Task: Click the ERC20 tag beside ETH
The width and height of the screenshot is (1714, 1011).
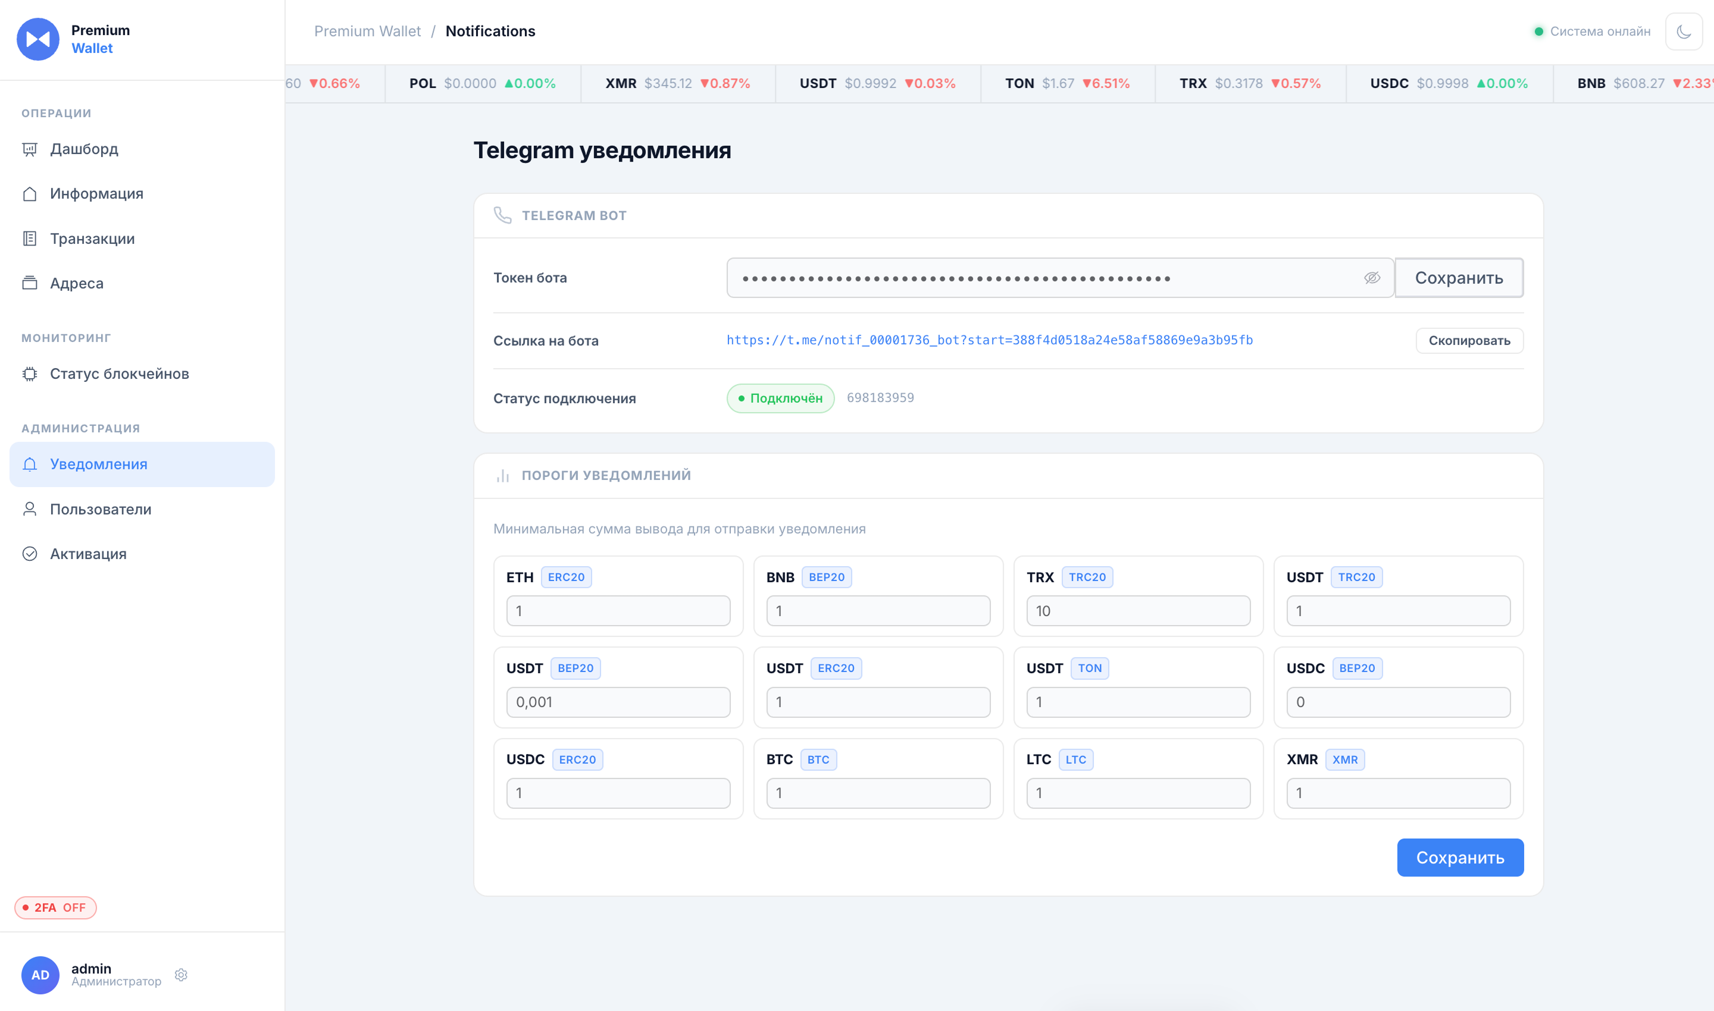Action: point(566,577)
